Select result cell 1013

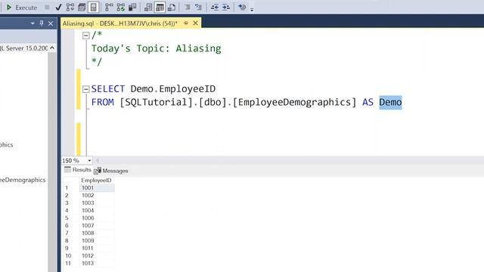(x=97, y=264)
